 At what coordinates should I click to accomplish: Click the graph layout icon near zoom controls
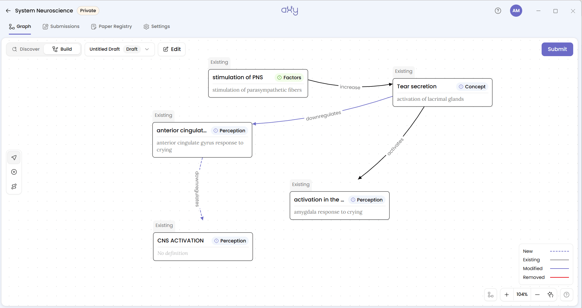click(491, 295)
